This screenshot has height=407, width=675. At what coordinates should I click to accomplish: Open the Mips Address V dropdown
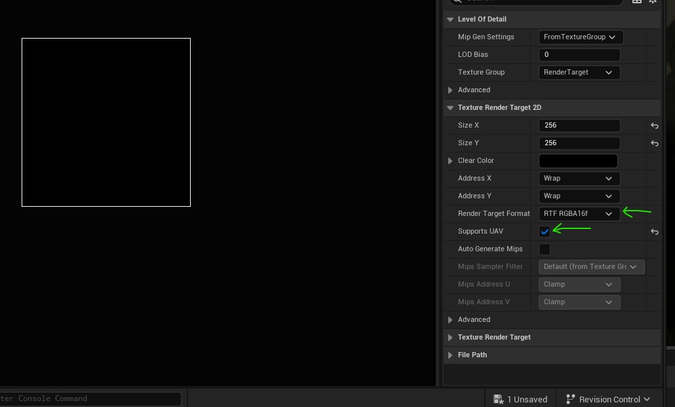[x=579, y=302]
